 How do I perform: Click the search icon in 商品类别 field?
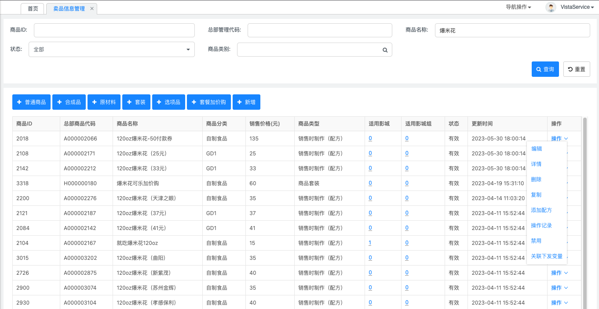[x=385, y=50]
